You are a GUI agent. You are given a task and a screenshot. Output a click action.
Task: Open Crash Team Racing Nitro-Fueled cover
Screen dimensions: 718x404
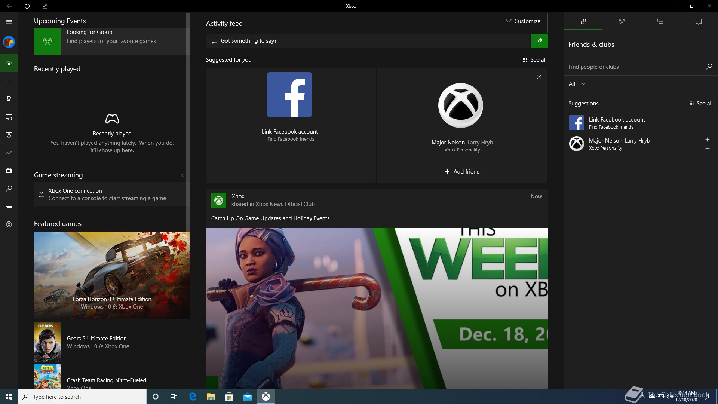tap(47, 376)
